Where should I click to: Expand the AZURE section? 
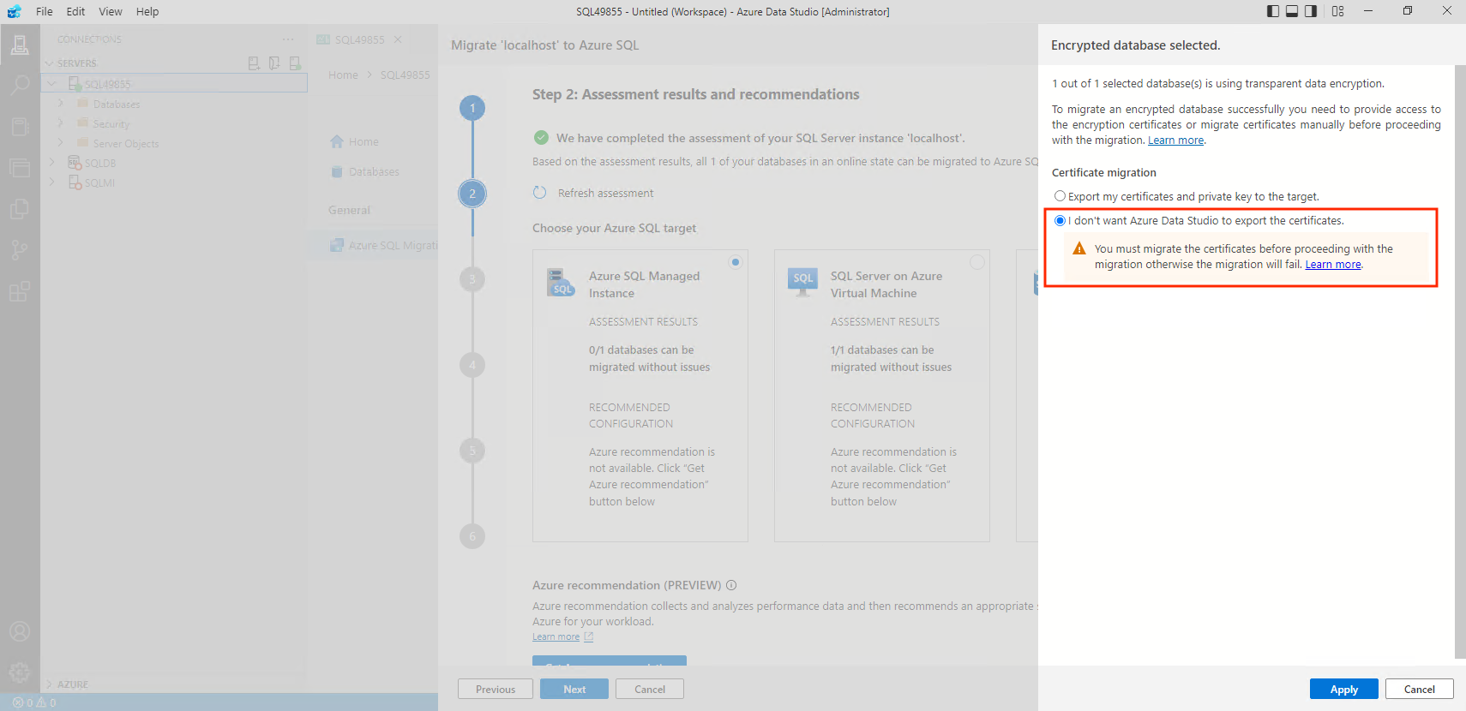click(50, 684)
